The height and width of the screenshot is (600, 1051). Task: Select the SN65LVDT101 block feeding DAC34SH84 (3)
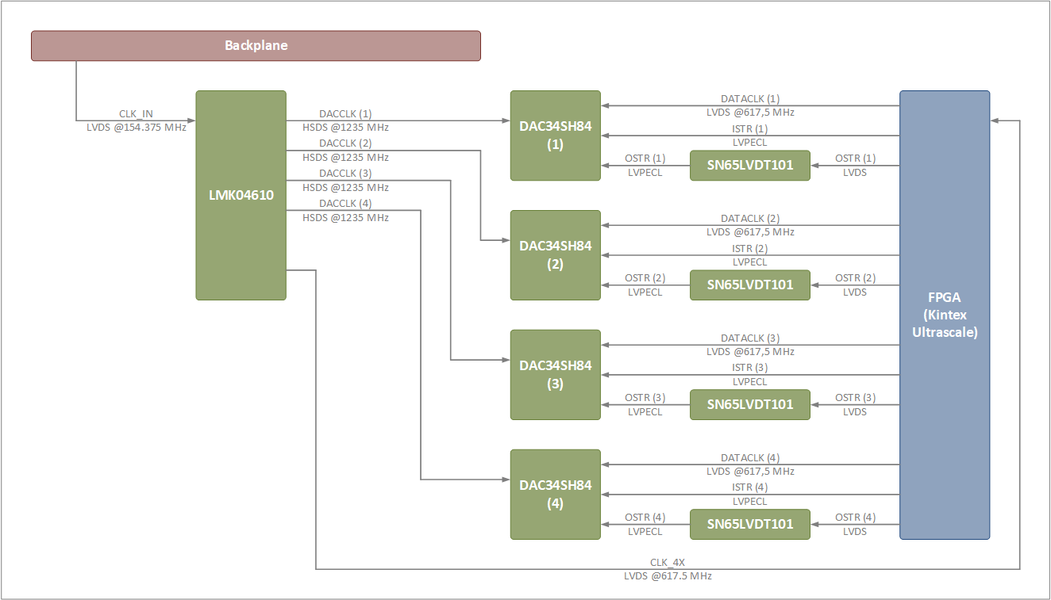[750, 405]
